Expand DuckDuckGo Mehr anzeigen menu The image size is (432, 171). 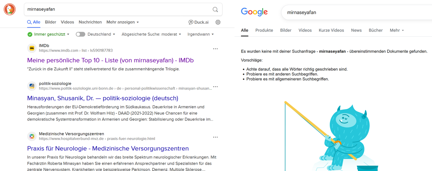tap(123, 22)
